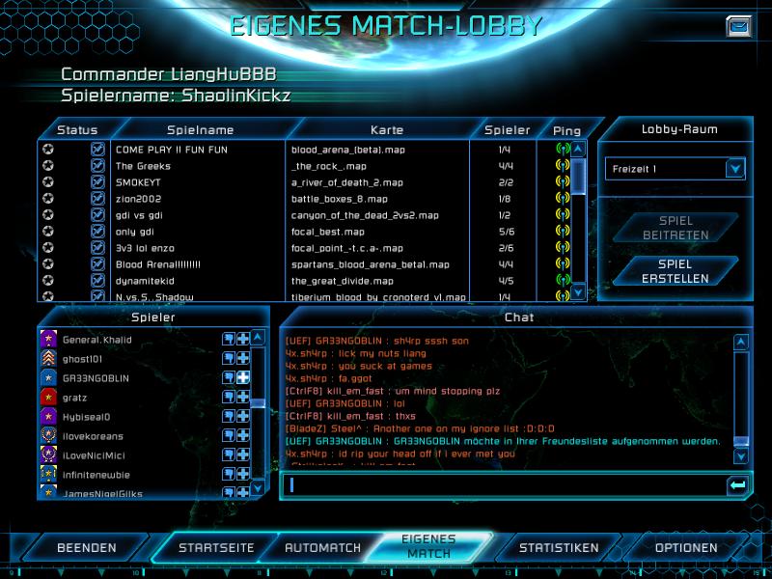Open the Statistiken tab
This screenshot has height=579, width=772.
point(559,548)
